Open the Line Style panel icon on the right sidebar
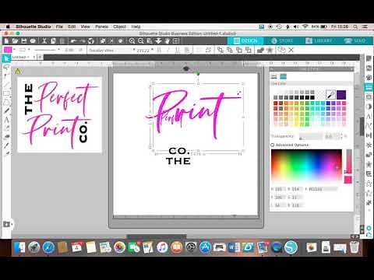The width and height of the screenshot is (374, 280). [x=369, y=87]
